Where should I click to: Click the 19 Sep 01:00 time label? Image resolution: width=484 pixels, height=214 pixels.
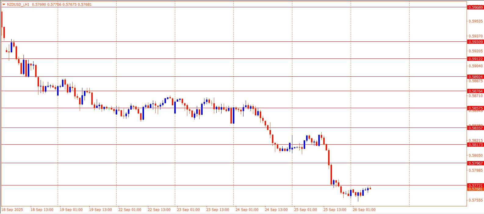tap(71, 210)
